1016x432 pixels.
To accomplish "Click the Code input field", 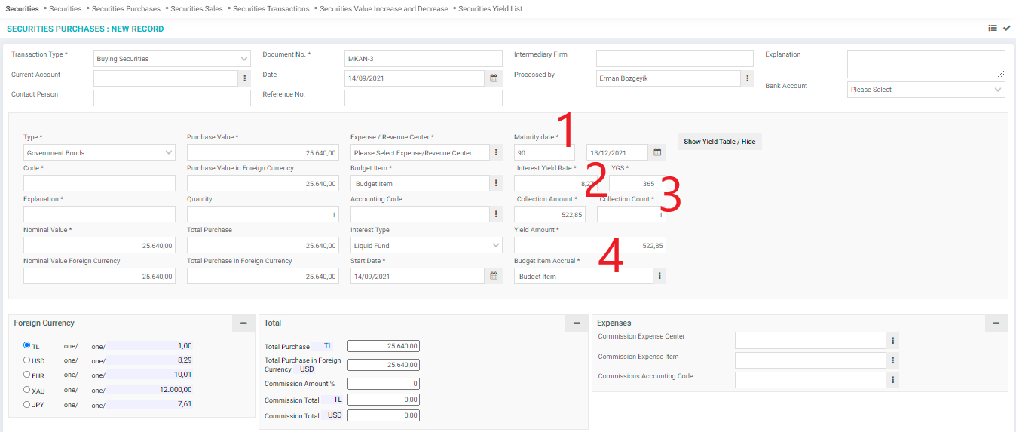I will [x=99, y=184].
